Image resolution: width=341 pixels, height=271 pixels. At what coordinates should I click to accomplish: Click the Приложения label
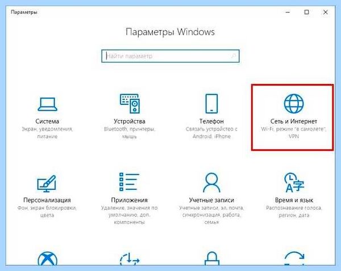tap(130, 200)
